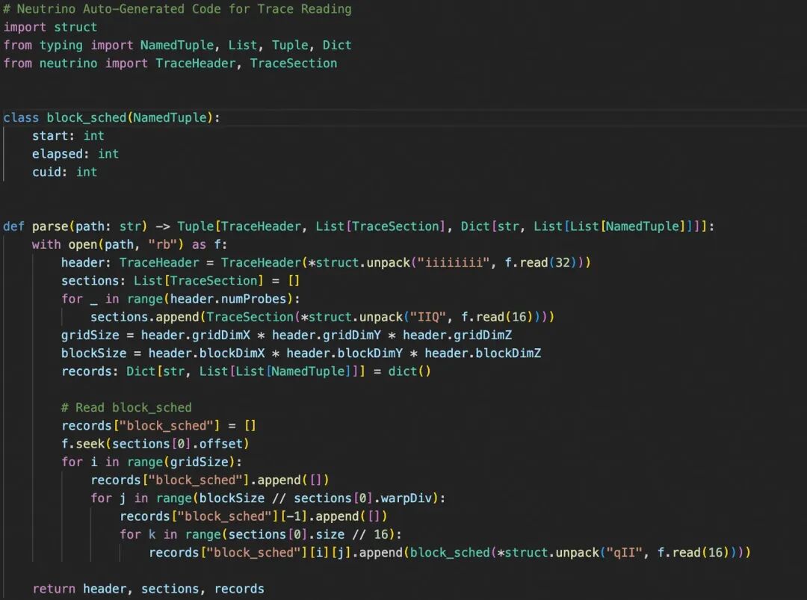This screenshot has width=807, height=600.
Task: Click the "f.seek(sections[0].offset)" line
Action: pyautogui.click(x=155, y=444)
